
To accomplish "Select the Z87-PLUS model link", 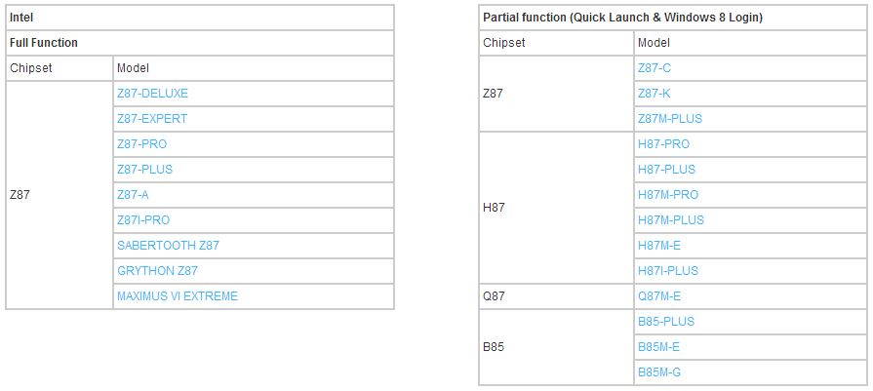I will (x=144, y=170).
